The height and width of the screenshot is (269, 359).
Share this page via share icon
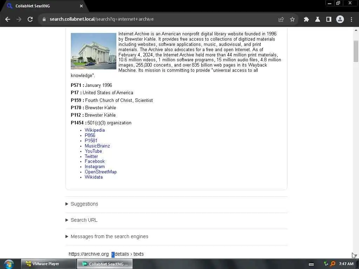coord(281,20)
